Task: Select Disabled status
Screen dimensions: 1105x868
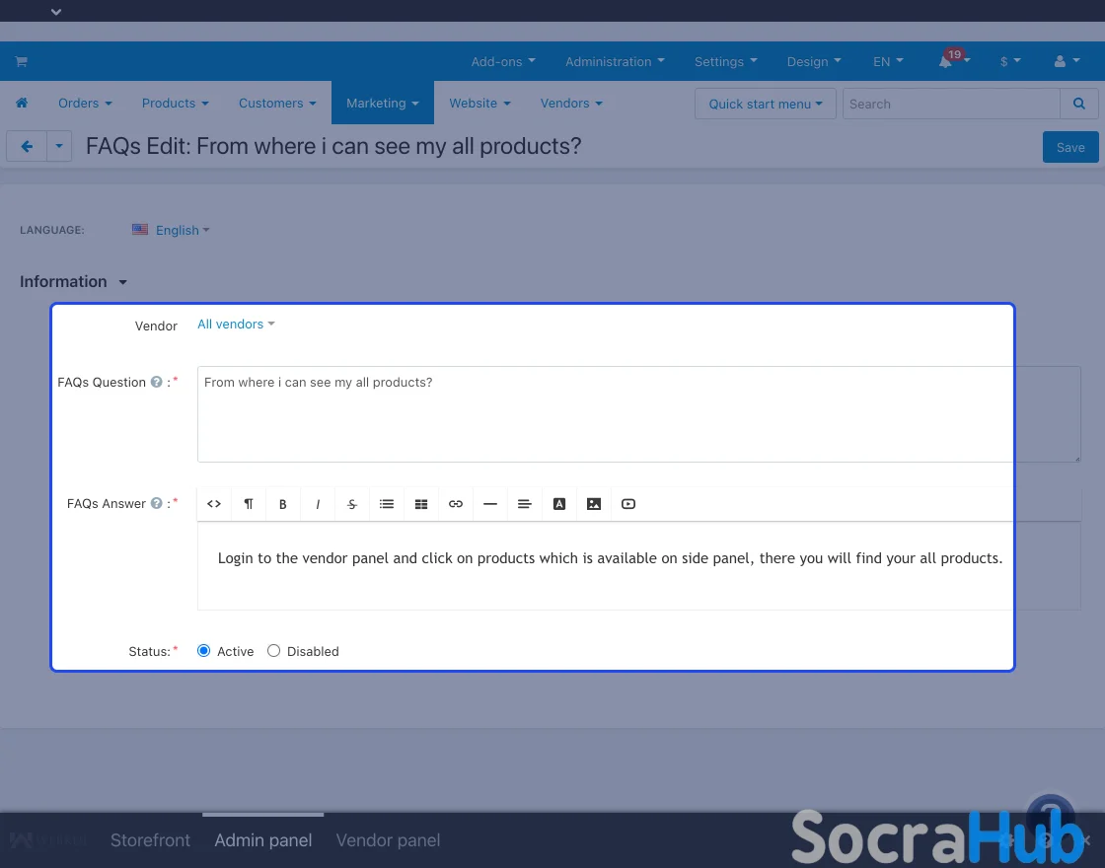Action: pos(274,651)
